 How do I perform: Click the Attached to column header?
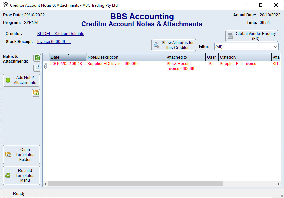185,57
